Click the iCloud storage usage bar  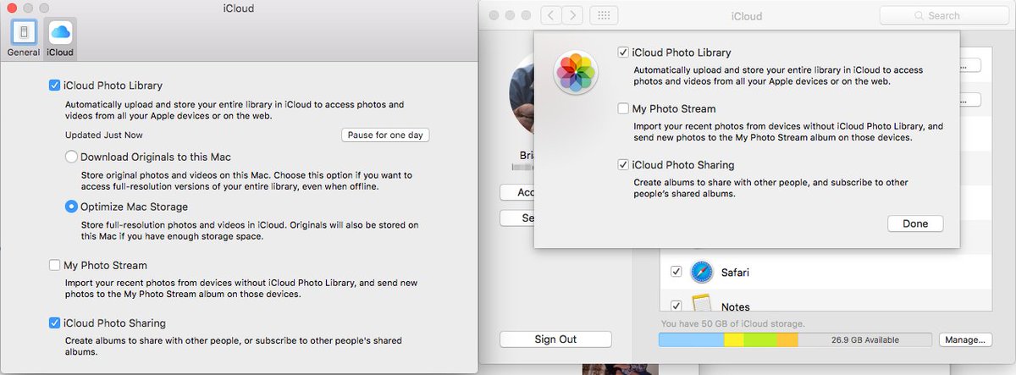[796, 339]
